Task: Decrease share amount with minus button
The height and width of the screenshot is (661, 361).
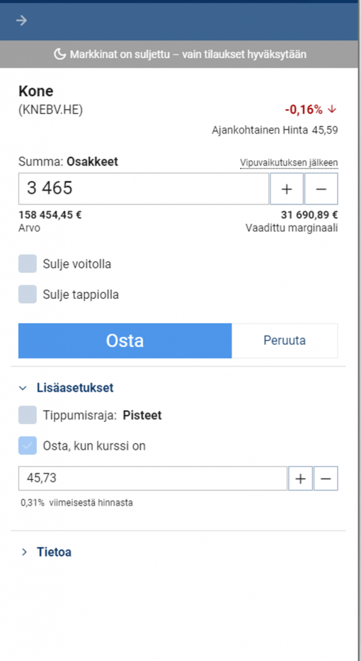Action: tap(321, 189)
